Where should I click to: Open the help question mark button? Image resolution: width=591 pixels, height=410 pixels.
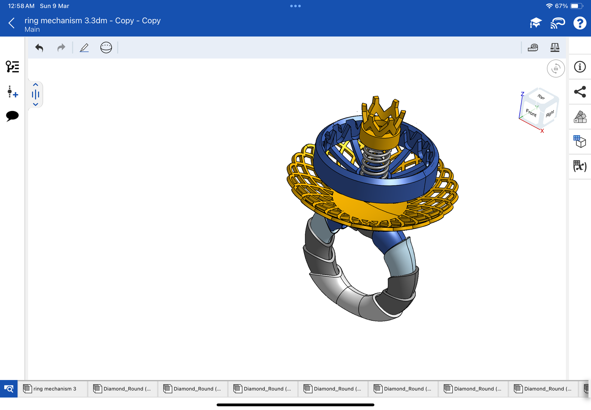point(579,23)
